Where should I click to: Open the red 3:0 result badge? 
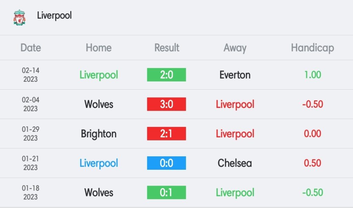click(167, 104)
